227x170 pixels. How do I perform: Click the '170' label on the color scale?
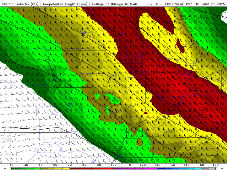tap(216, 165)
